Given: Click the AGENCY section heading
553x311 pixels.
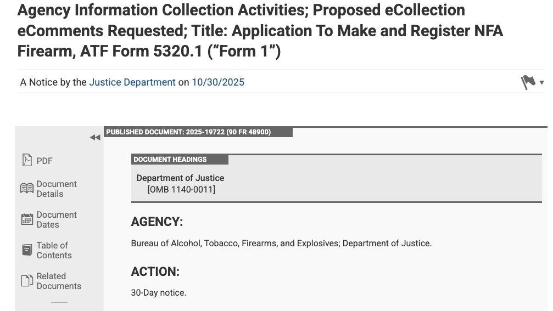Looking at the screenshot, I should pyautogui.click(x=157, y=222).
